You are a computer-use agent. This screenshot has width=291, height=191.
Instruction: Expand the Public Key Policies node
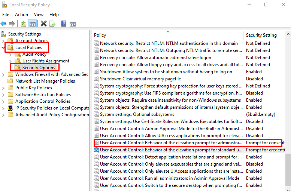click(3, 88)
